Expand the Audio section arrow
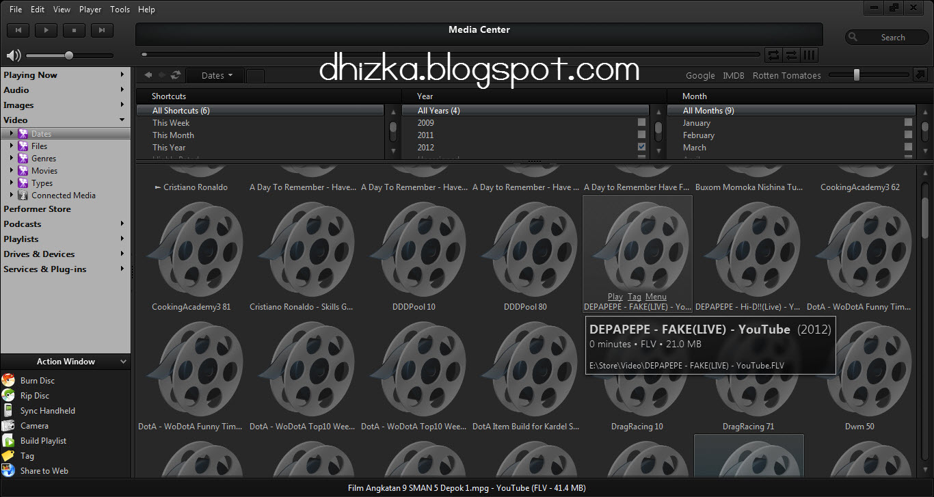The width and height of the screenshot is (934, 497). [x=122, y=90]
